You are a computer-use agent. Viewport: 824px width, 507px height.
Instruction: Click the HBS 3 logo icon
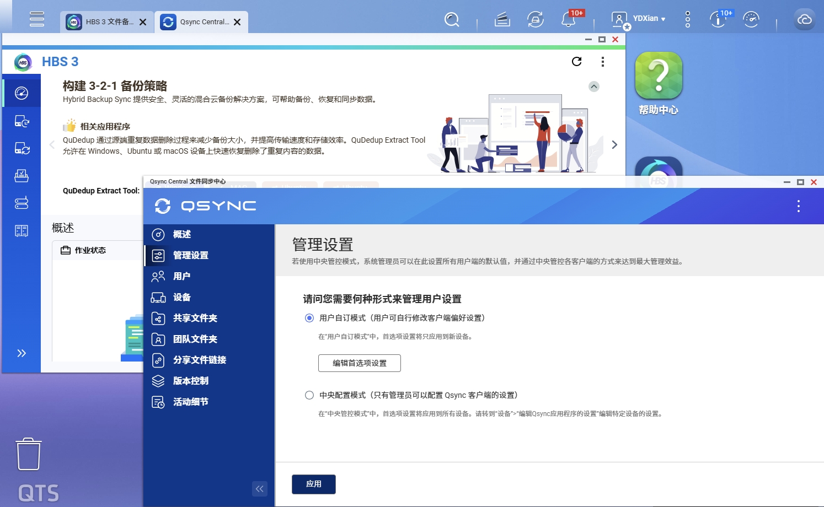pos(23,62)
